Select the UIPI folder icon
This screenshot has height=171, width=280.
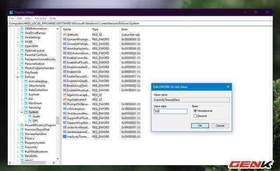(30, 121)
